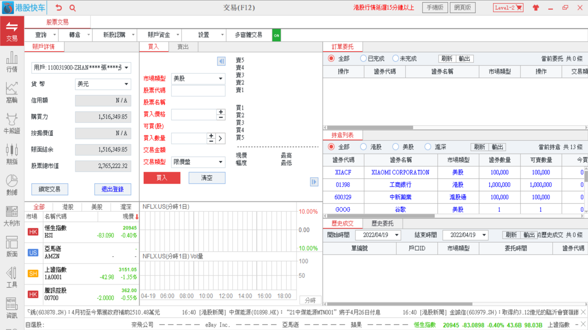588x330 pixels.
Task: Click the arrow button beside 買入數量 stepper
Action: [220, 138]
